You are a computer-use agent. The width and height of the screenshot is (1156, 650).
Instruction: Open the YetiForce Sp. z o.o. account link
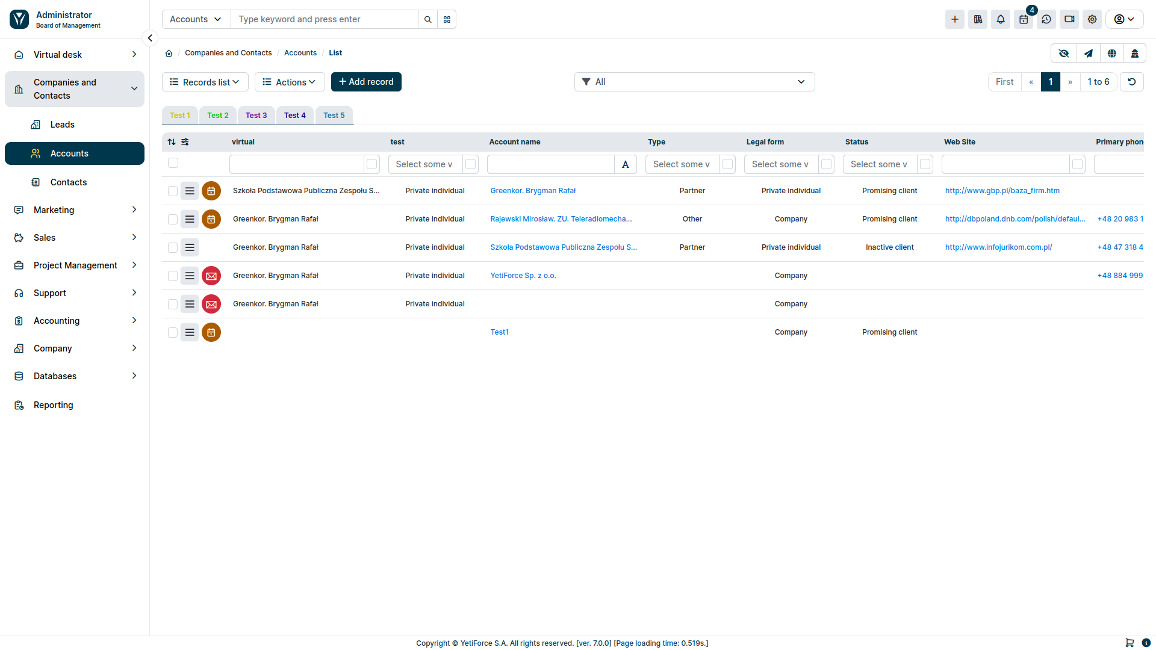pyautogui.click(x=523, y=276)
